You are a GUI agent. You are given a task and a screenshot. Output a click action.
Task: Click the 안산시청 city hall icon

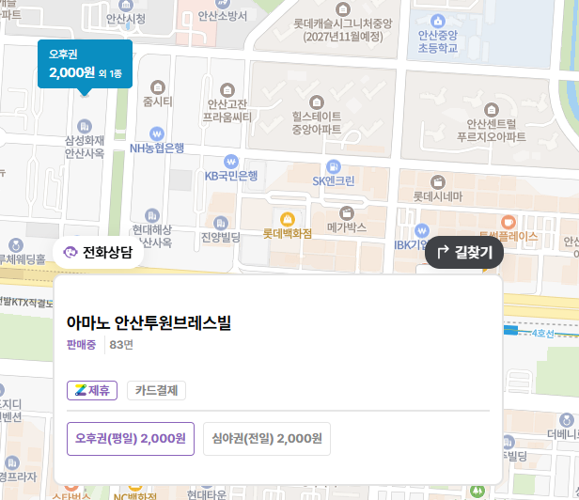pyautogui.click(x=126, y=6)
